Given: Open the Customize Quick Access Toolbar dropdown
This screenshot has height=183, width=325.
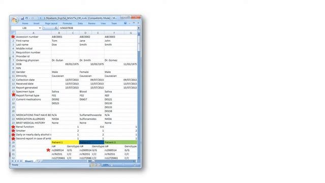Looking at the screenshot, I should tap(41, 18).
